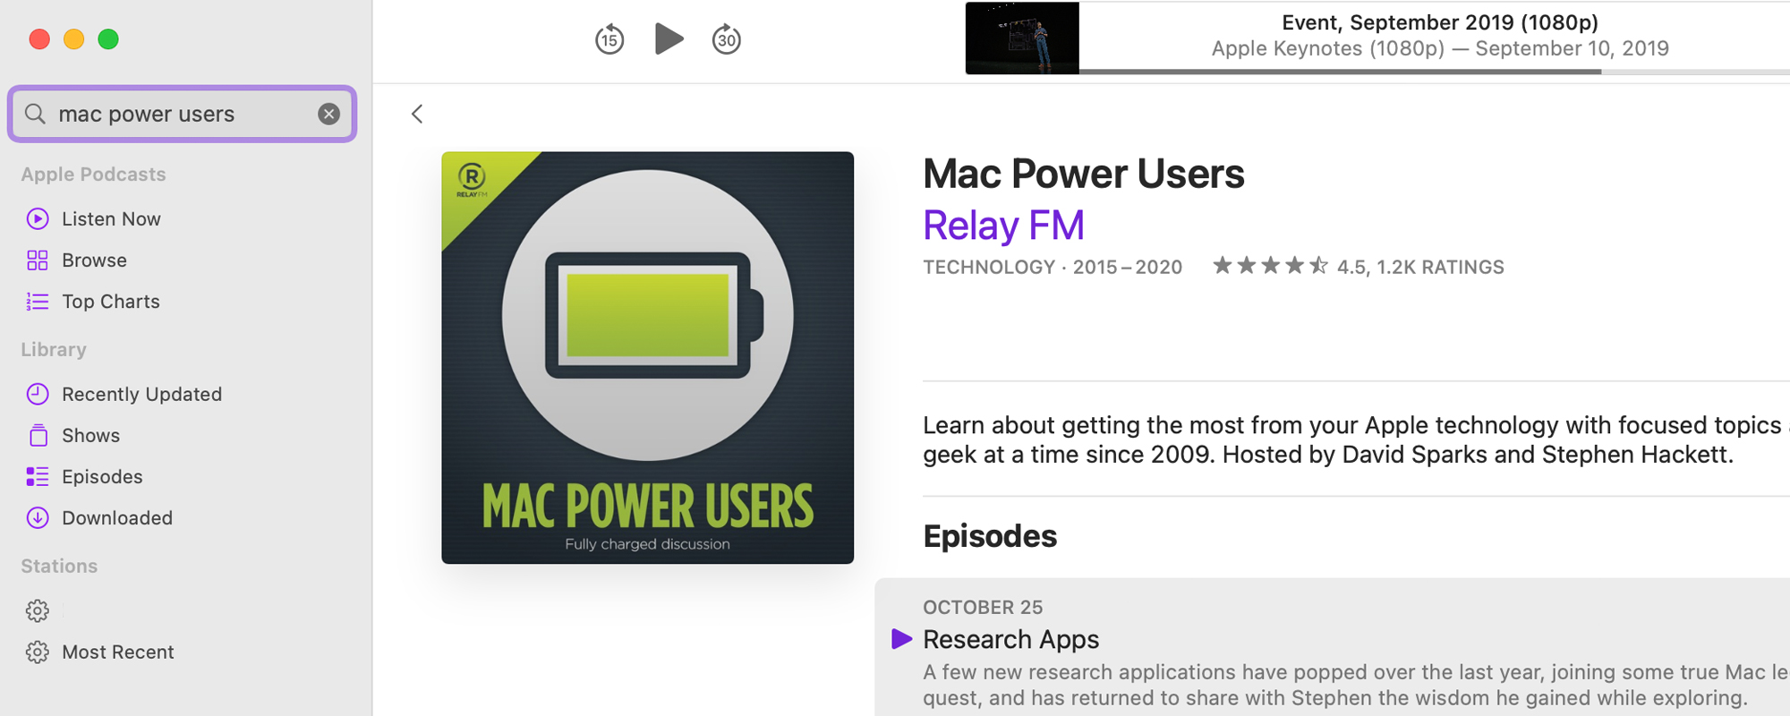Select the unnamed station gear icon

38,611
